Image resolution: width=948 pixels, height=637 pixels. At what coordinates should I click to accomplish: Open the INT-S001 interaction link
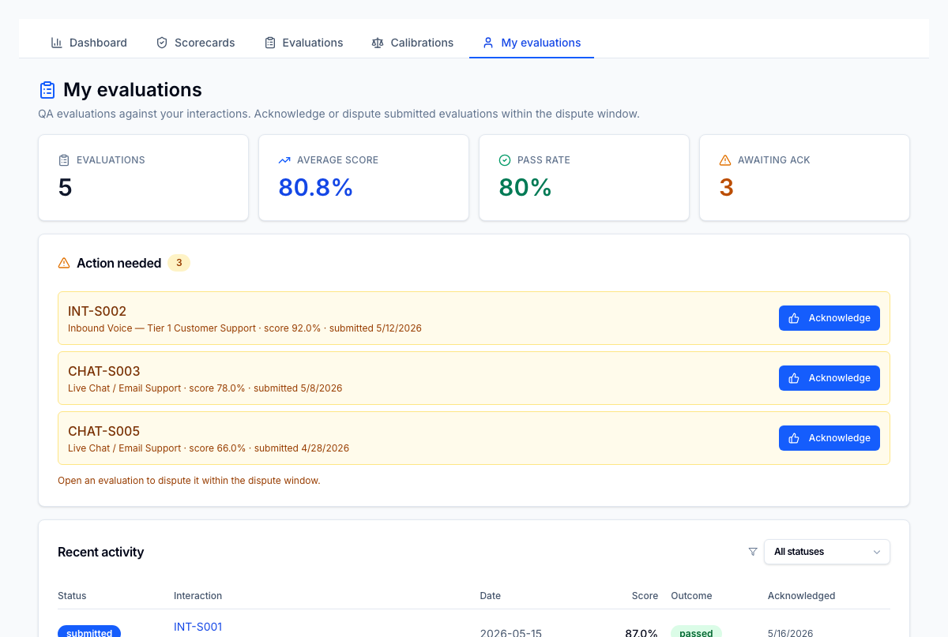point(197,627)
